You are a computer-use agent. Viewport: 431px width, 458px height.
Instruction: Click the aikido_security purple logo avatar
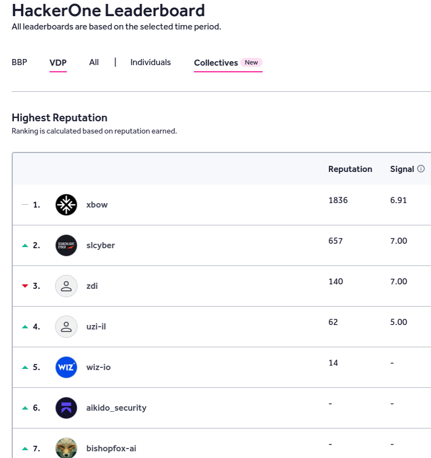pos(66,408)
